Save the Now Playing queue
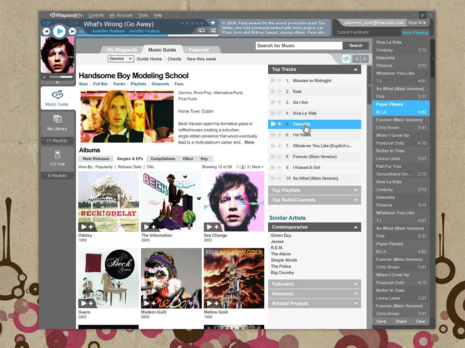 click(x=381, y=321)
